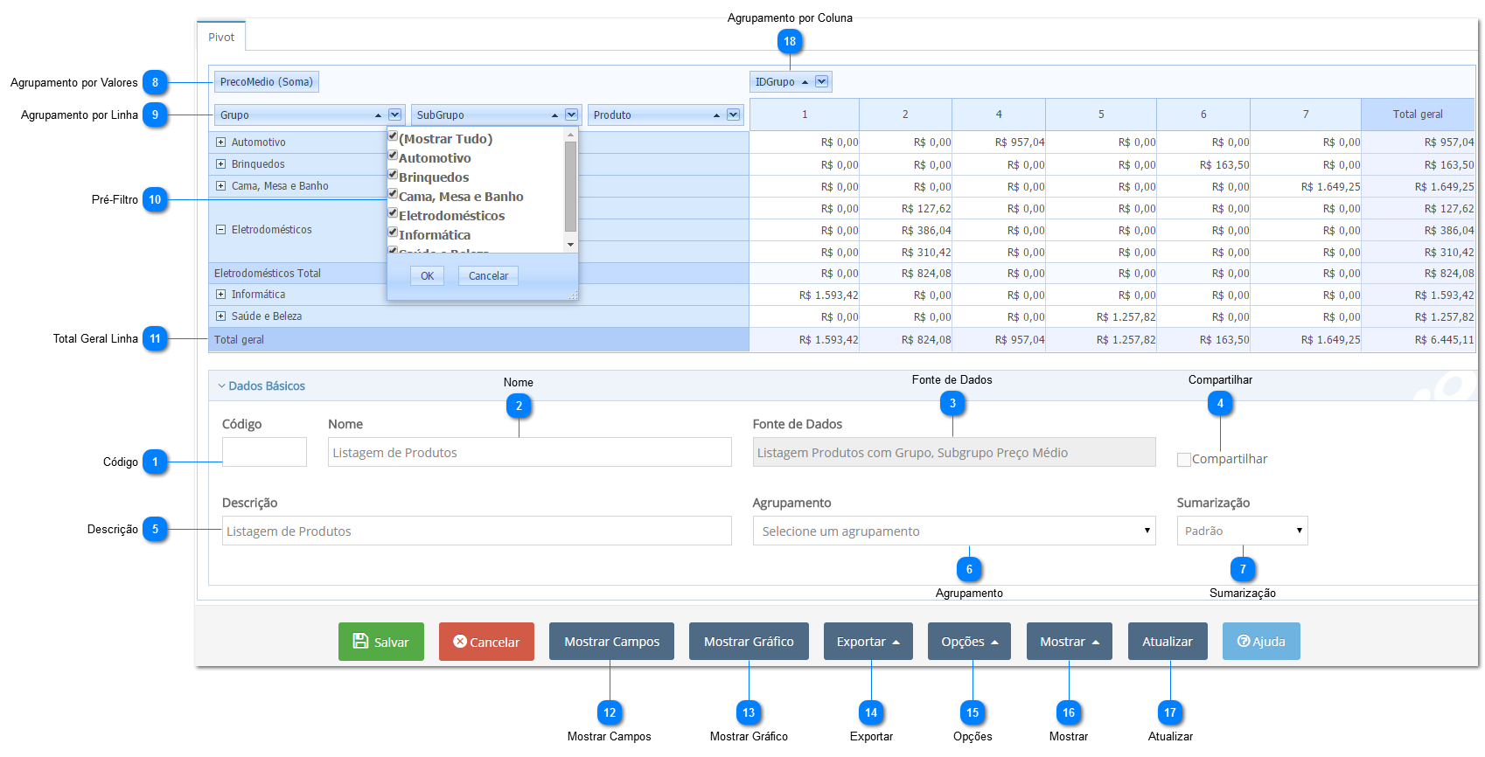Click the red Cancelar button
The height and width of the screenshot is (757, 1485).
point(486,642)
